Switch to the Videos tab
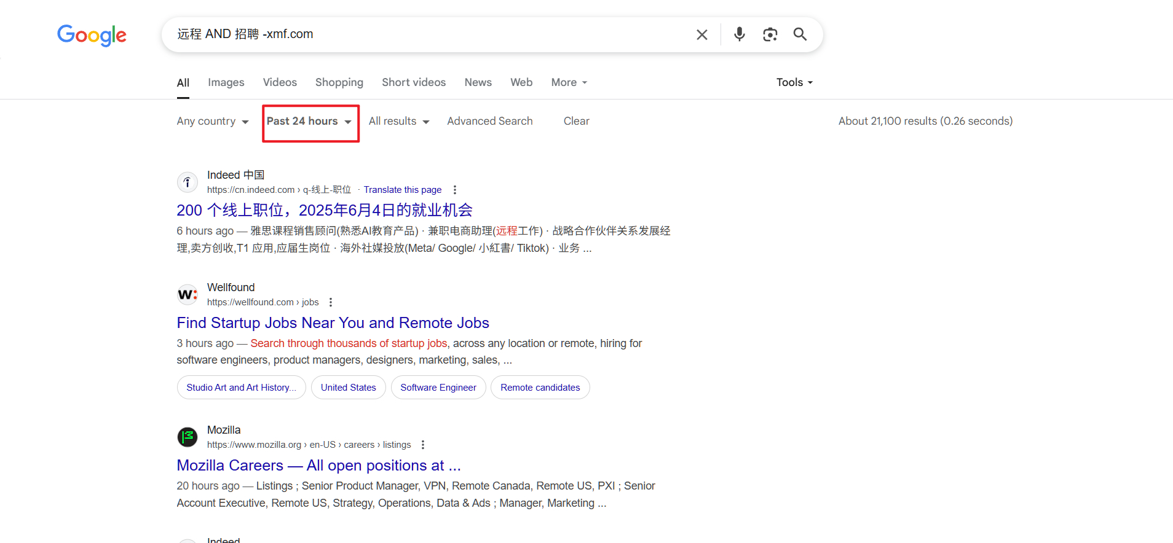Screen dimensions: 1173x543 [x=280, y=83]
